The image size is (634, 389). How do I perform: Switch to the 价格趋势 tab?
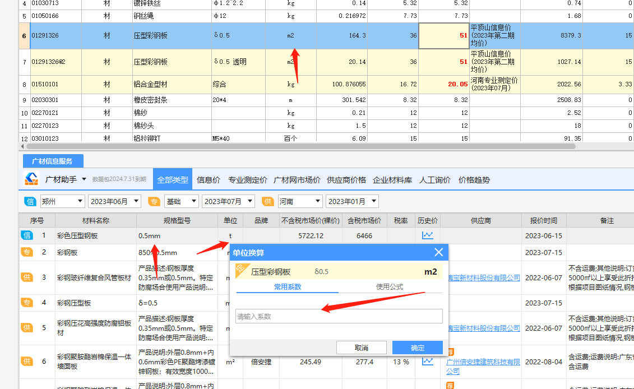tap(474, 180)
